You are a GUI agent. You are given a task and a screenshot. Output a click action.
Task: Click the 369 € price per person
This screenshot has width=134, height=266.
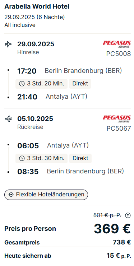pos(112,229)
